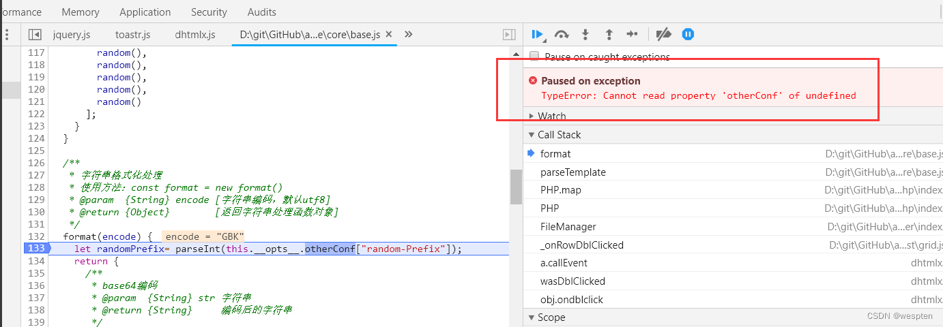Collapse the debugger pane icon

coord(508,35)
